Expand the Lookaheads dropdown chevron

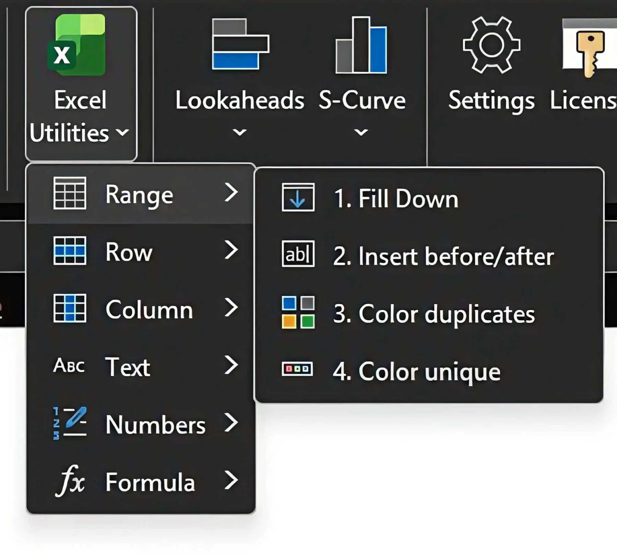[x=240, y=132]
